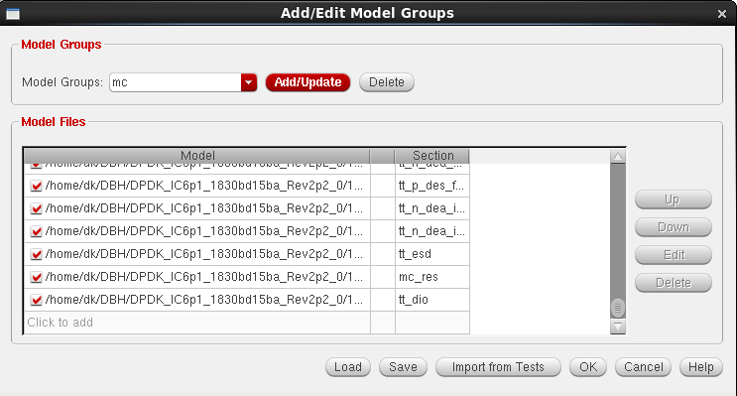Click Delete next to Add/Update
The image size is (737, 396).
click(387, 82)
